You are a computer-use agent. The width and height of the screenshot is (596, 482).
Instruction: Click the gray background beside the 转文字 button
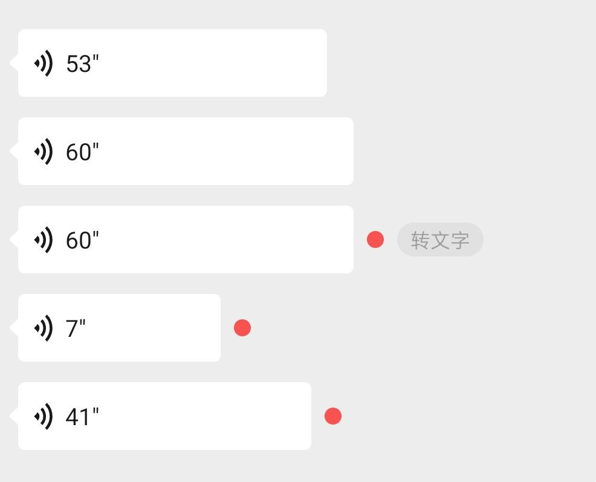click(532, 239)
